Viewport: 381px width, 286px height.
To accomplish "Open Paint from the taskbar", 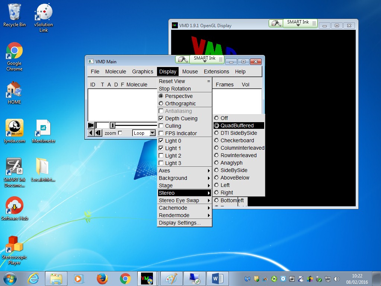I will [x=171, y=278].
